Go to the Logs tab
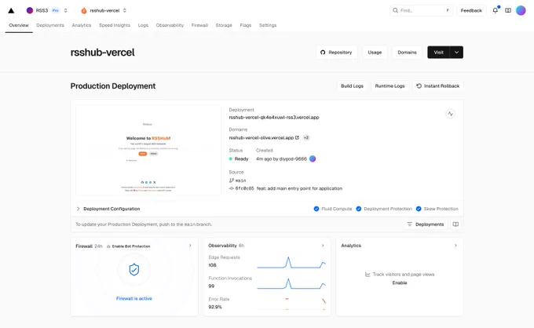 [143, 25]
